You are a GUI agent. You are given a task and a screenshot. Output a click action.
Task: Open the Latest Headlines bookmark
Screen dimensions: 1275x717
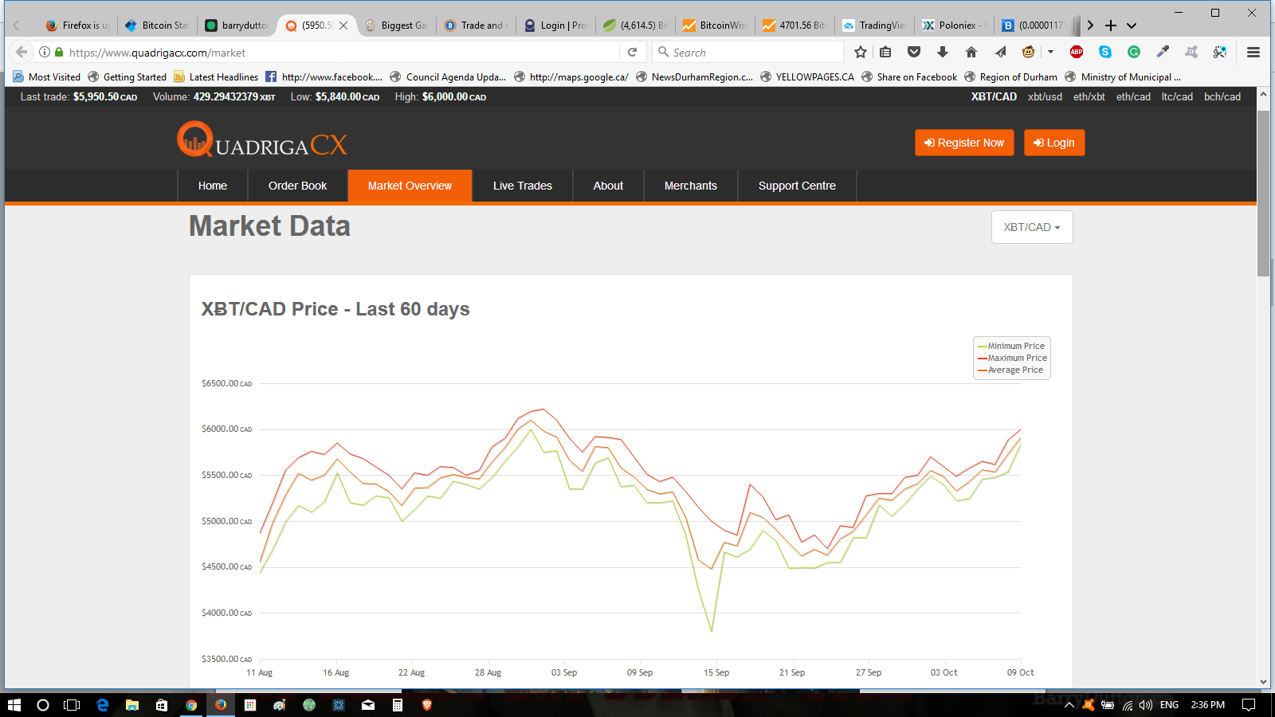click(x=216, y=77)
